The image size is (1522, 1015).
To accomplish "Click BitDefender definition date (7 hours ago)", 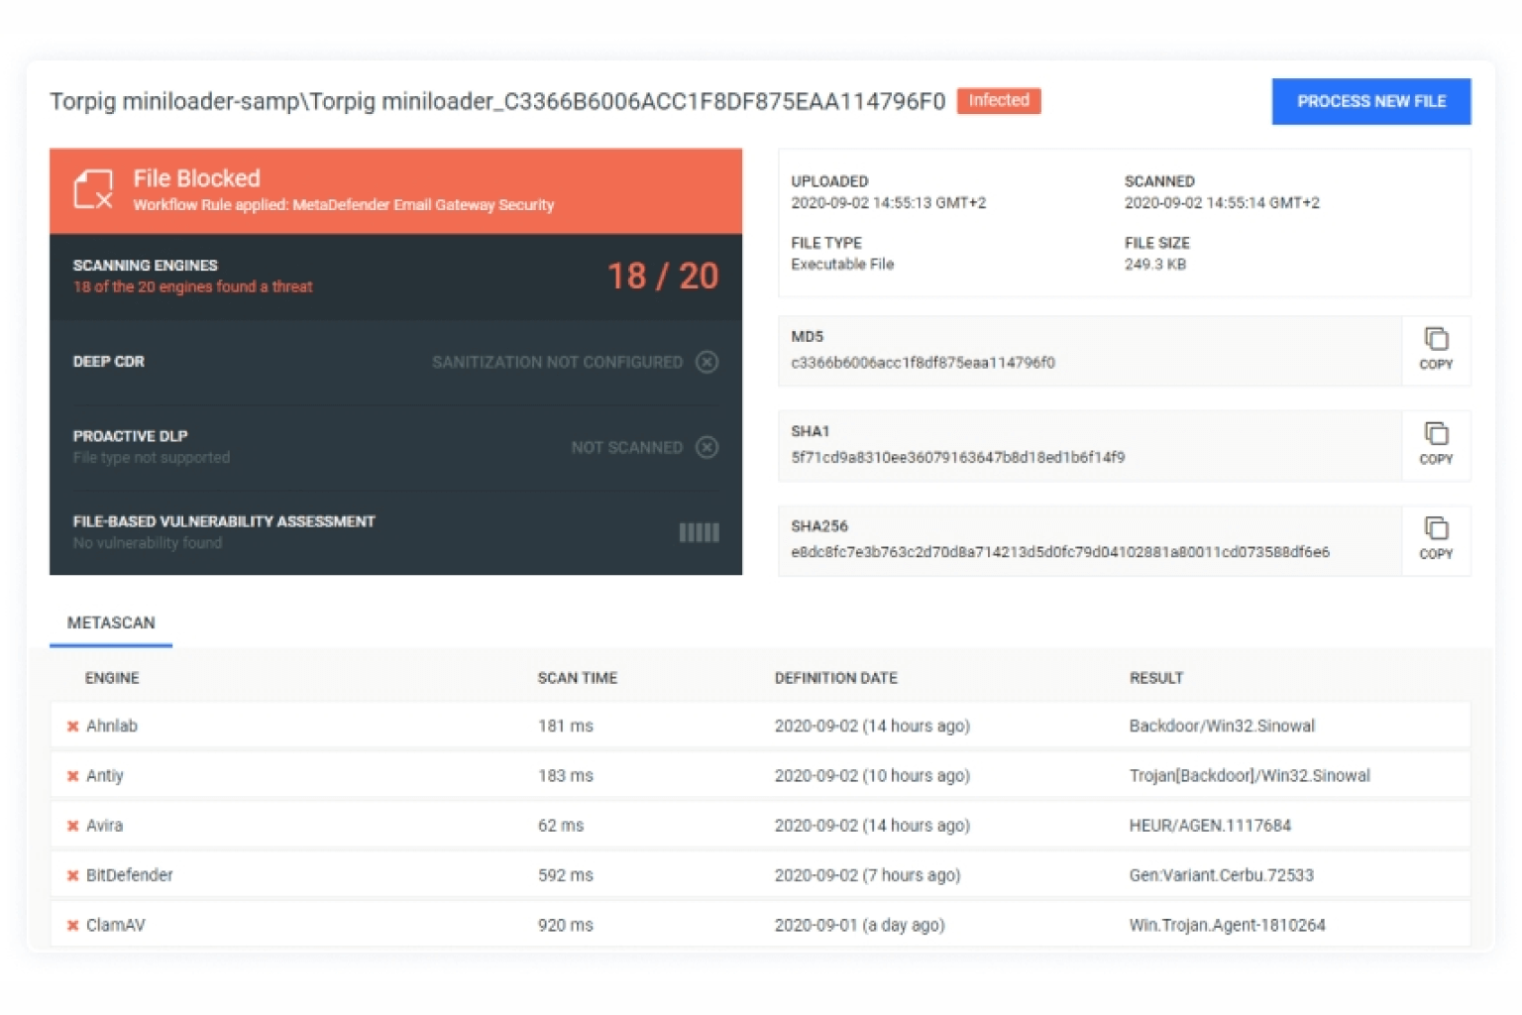I will 867,875.
